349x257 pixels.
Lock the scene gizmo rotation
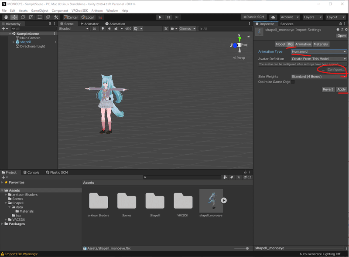tap(248, 36)
